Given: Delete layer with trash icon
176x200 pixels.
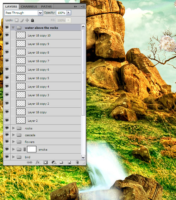Looking at the screenshot, I should pos(77,162).
